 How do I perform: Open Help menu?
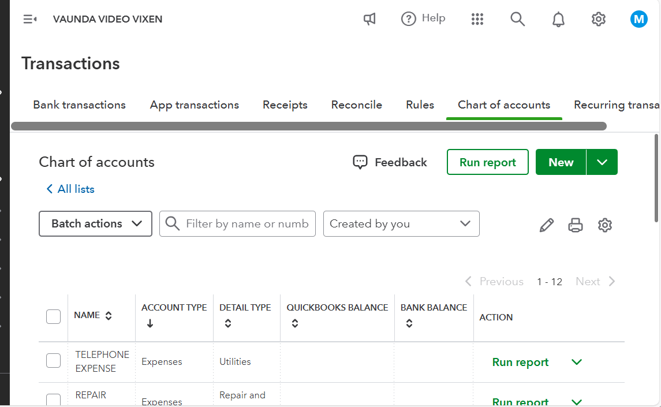click(x=423, y=18)
